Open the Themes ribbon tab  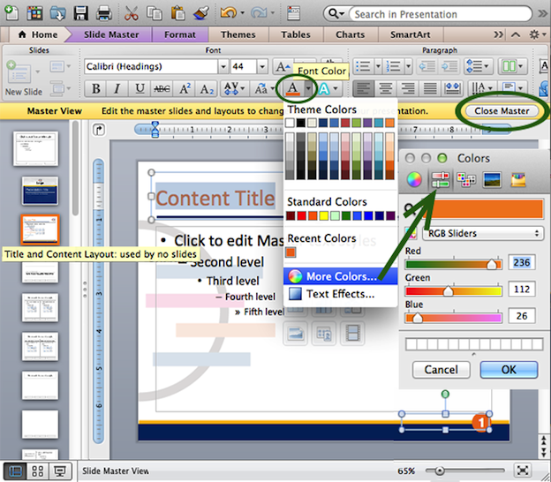click(238, 34)
